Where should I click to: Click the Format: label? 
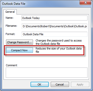10,34
